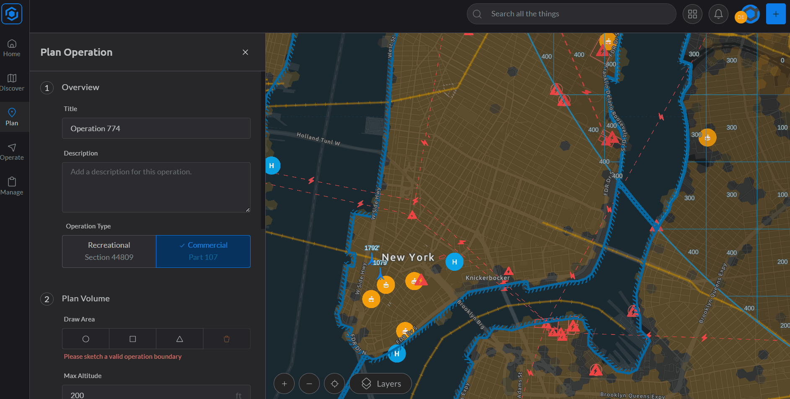Open the Manage section
Screen dimensions: 790x399
pyautogui.click(x=12, y=186)
